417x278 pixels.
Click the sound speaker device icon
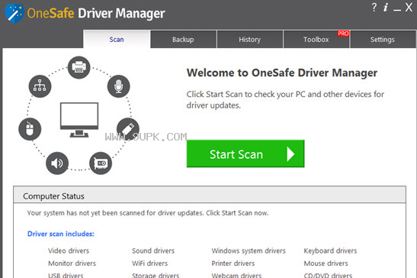pyautogui.click(x=57, y=163)
